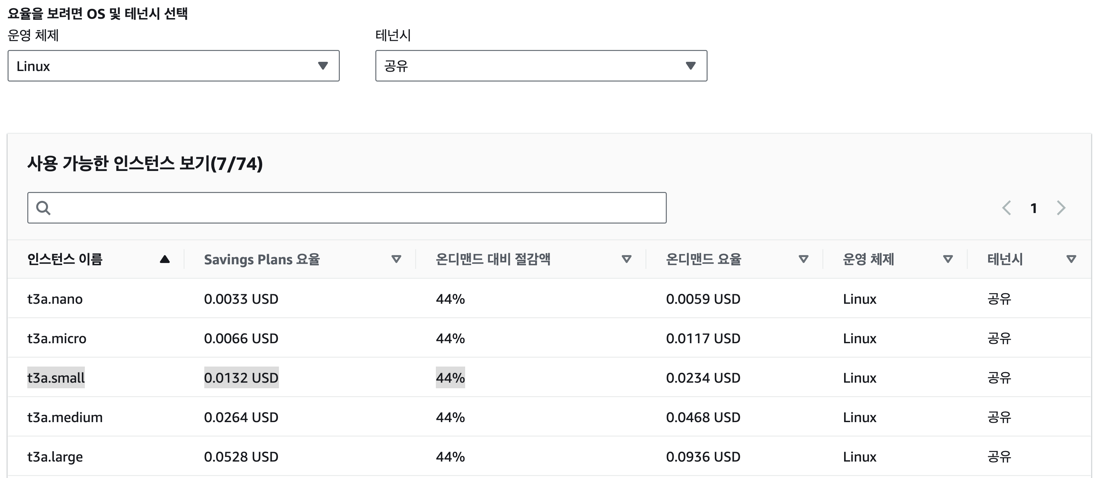Click highlighted t3a.small instance name
Viewport: 1102px width, 478px height.
coord(56,377)
